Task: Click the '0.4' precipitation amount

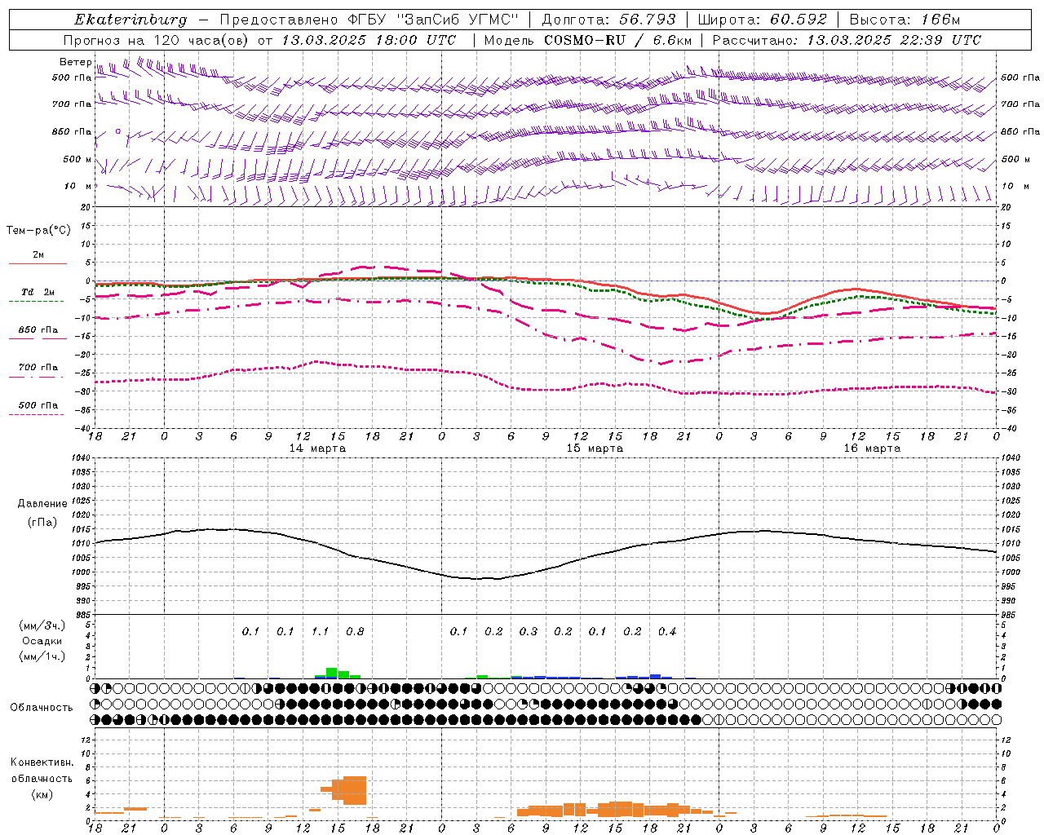Action: [667, 631]
